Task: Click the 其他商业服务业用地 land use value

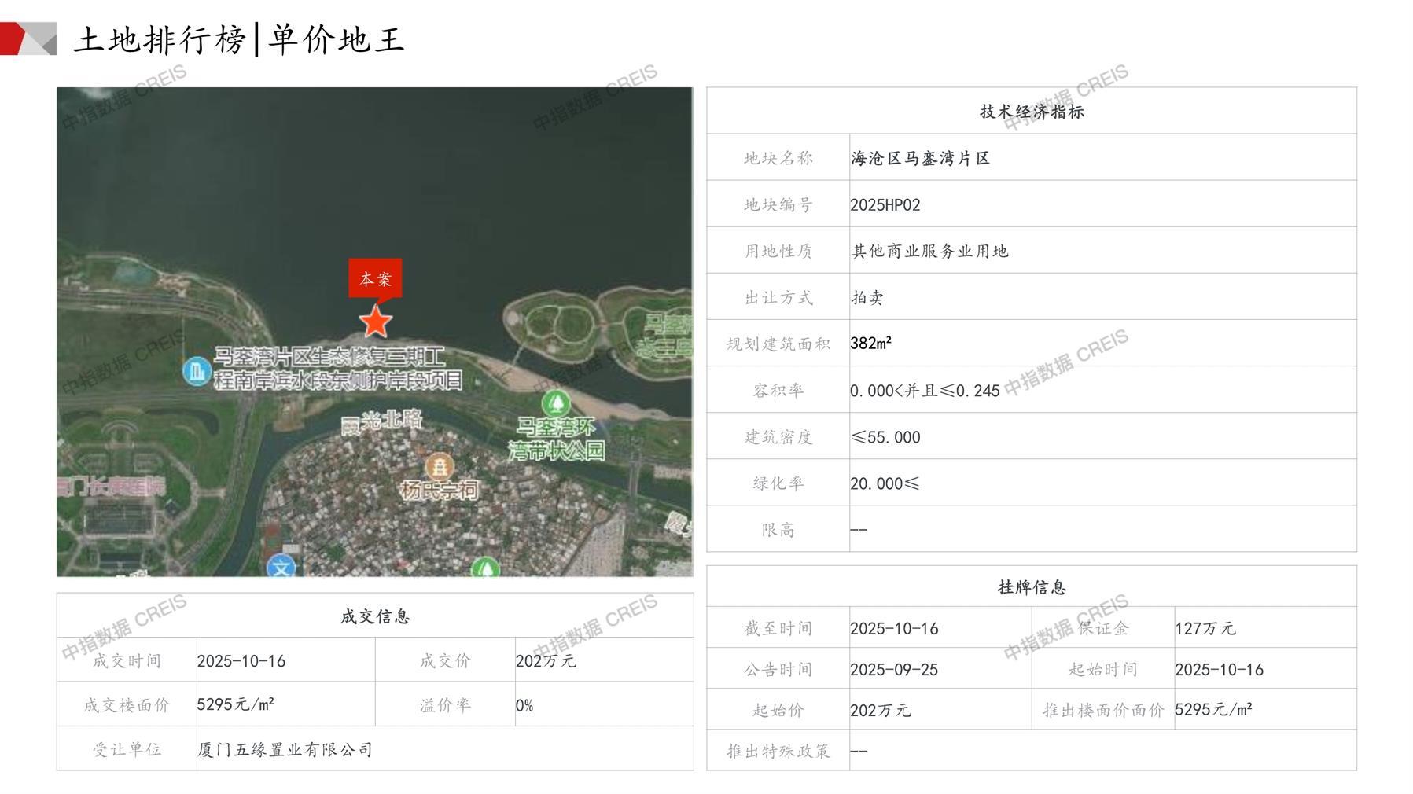Action: pyautogui.click(x=929, y=252)
